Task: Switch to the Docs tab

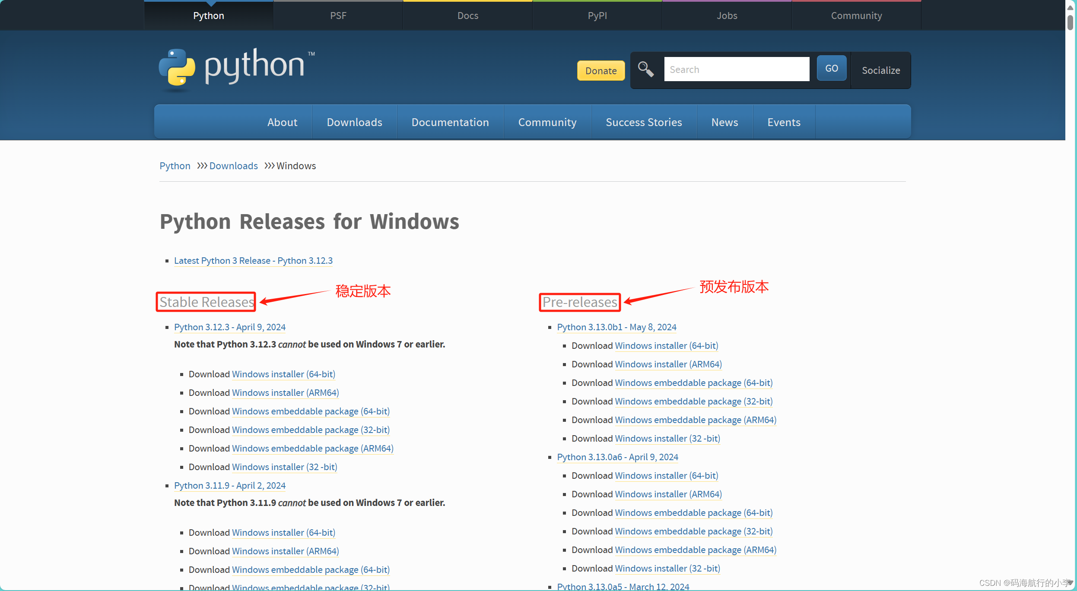Action: (467, 15)
